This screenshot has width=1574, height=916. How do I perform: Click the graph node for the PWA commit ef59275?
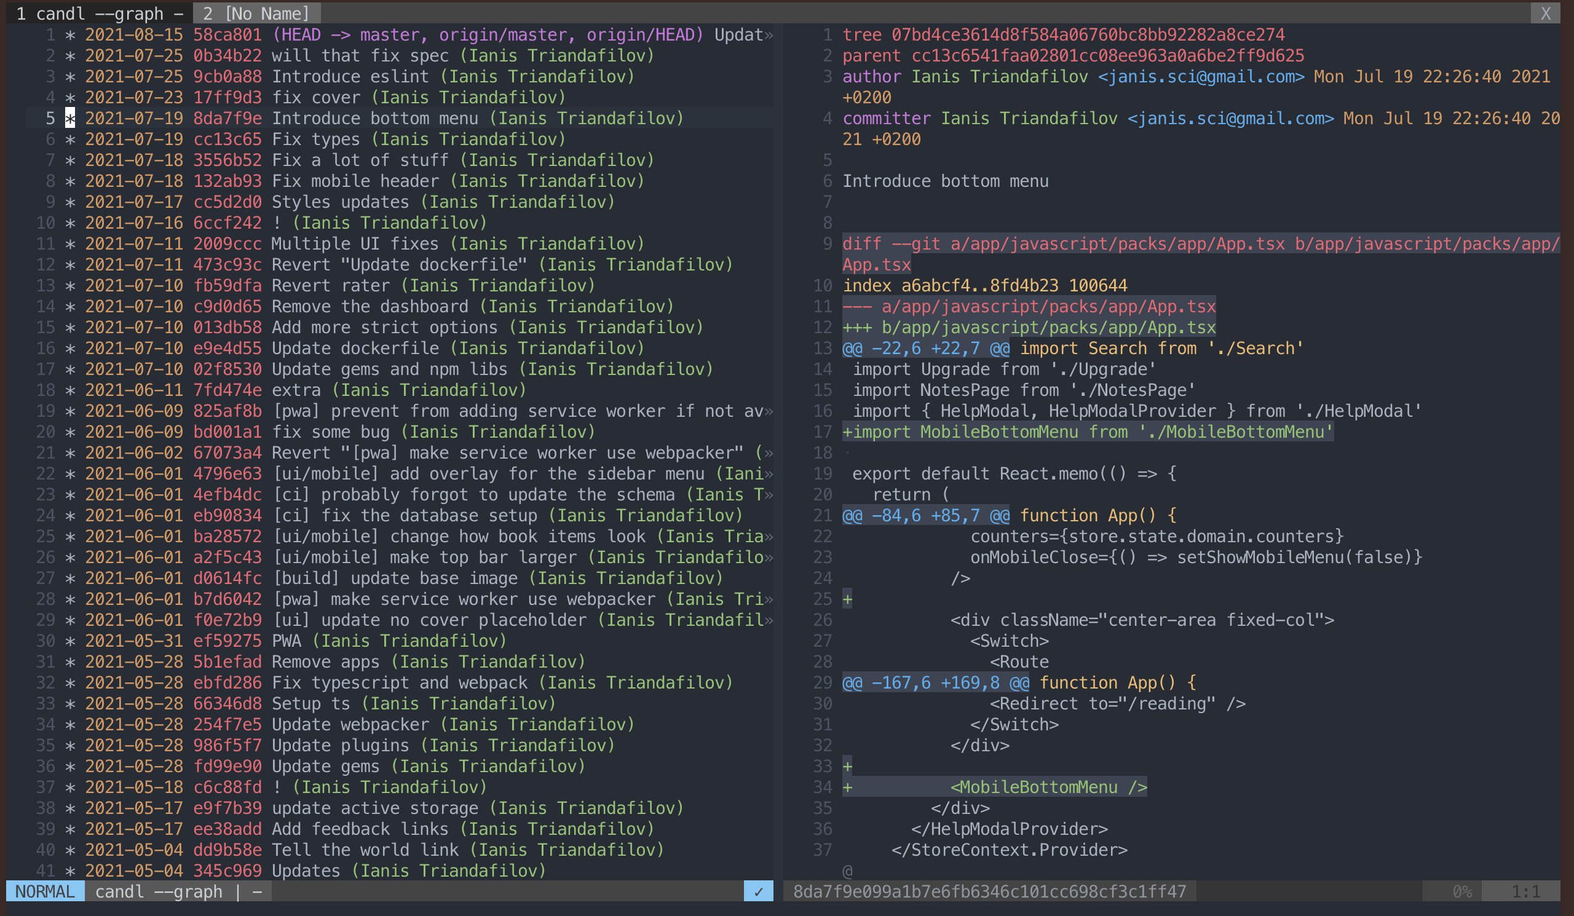[70, 640]
